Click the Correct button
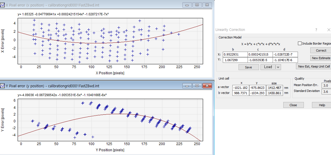The image size is (331, 155). coord(321,50)
